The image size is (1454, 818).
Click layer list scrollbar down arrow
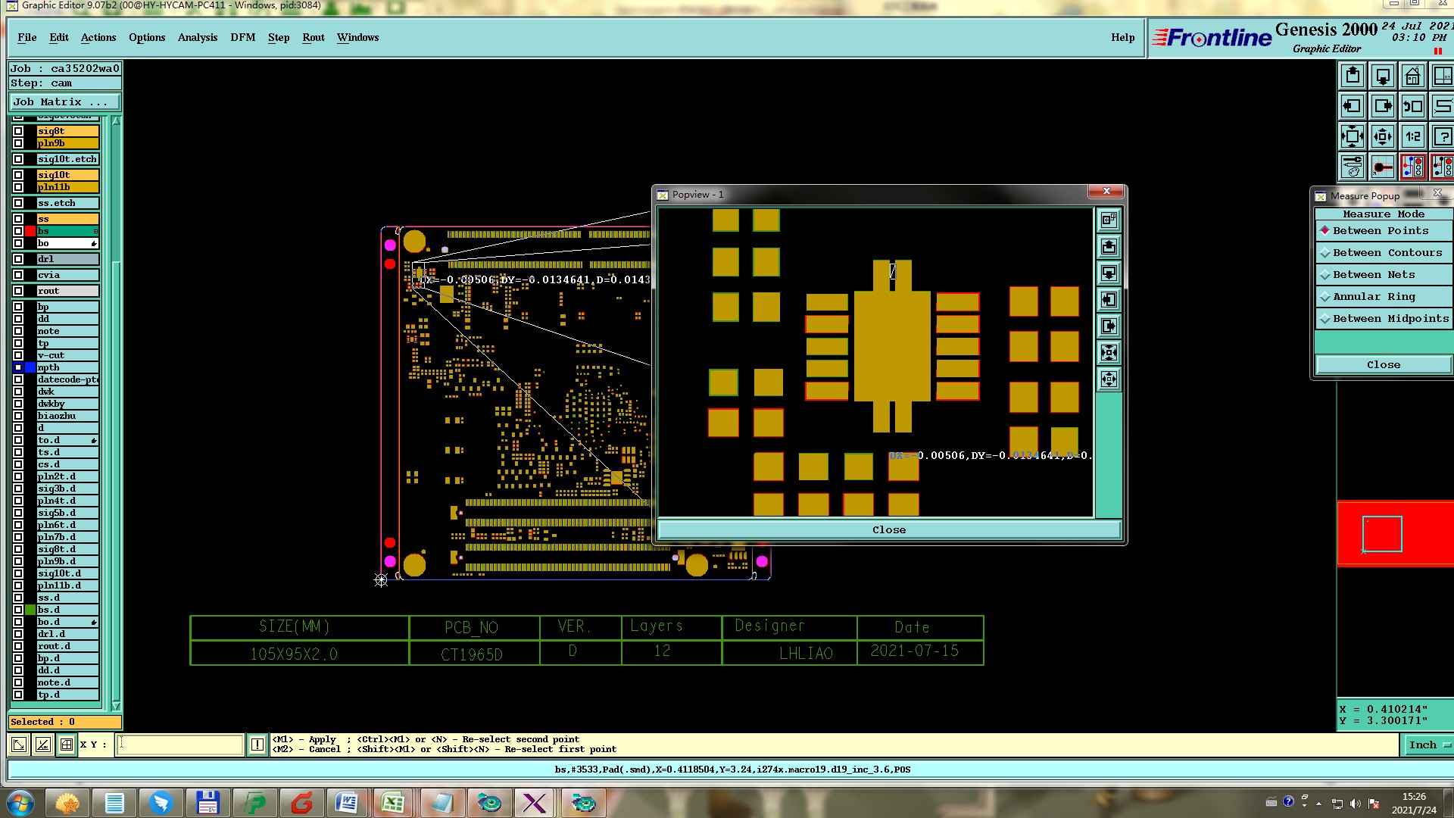tap(116, 705)
